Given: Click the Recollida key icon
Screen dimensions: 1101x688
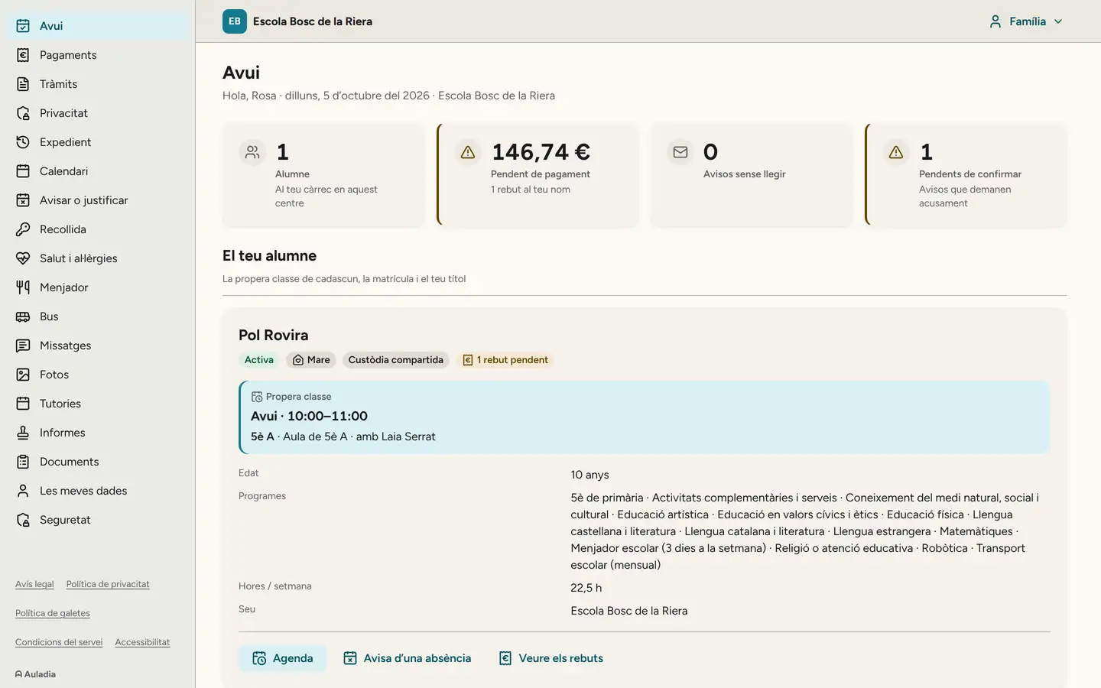Looking at the screenshot, I should click(x=23, y=229).
